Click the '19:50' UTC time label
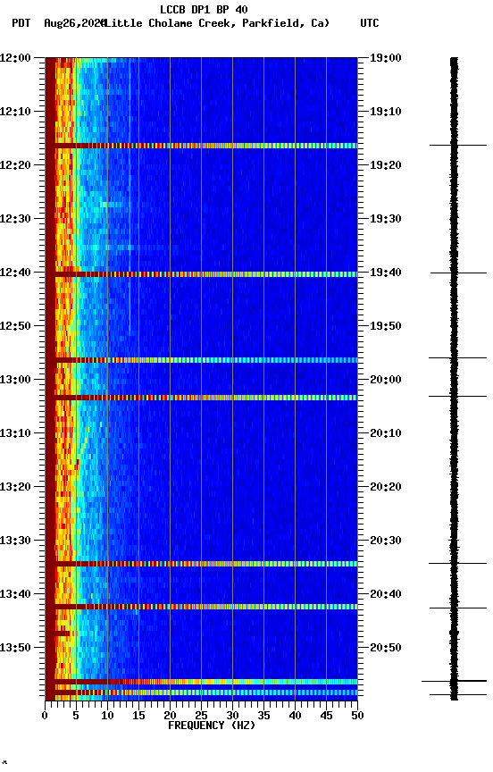Image resolution: width=493 pixels, height=772 pixels. [386, 326]
